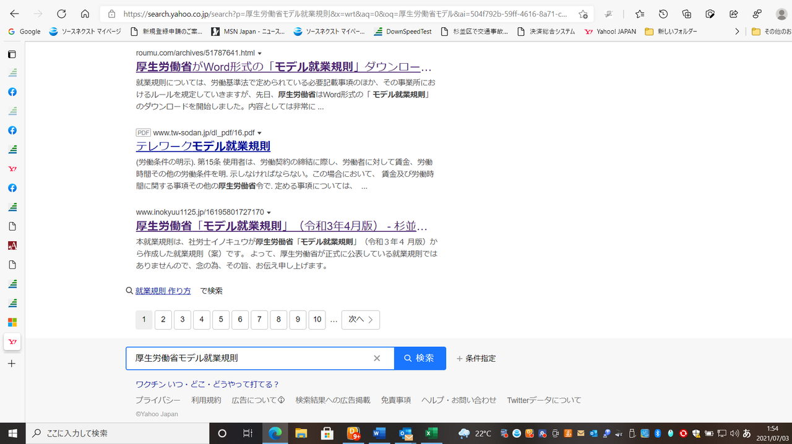Reload the page with the refresh icon
The width and height of the screenshot is (792, 444).
pos(61,14)
